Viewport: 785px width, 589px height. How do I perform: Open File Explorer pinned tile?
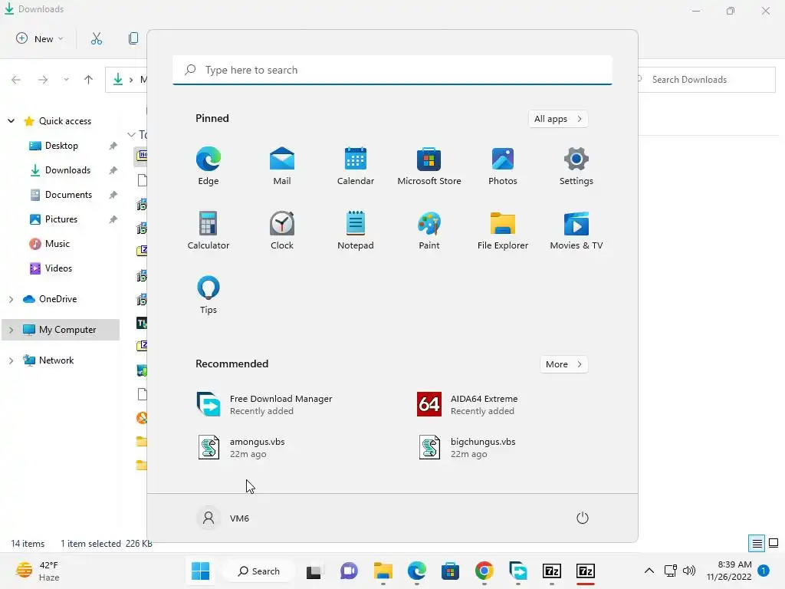coord(503,230)
